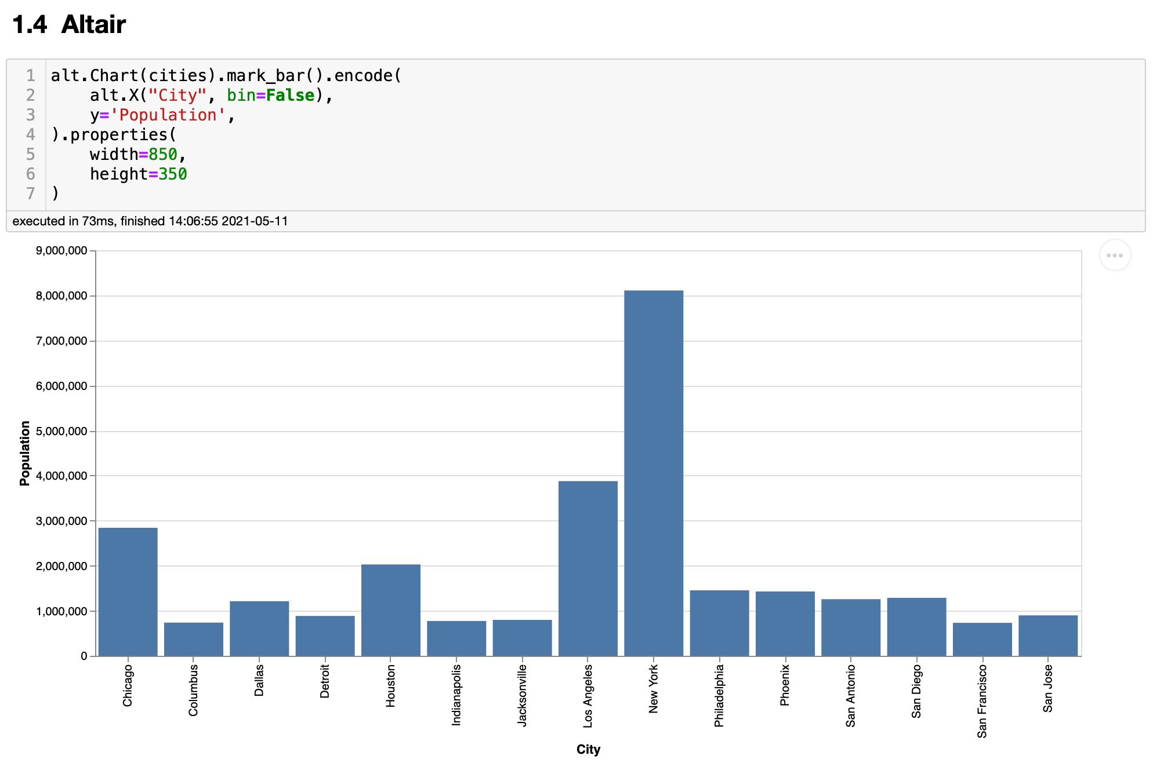The height and width of the screenshot is (774, 1153).
Task: Click the Houston population bar
Action: (x=390, y=609)
